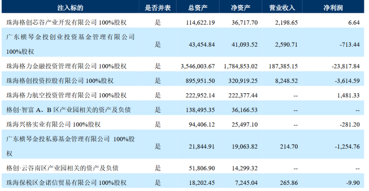This screenshot has height=191, width=369.
Task: Click 格创·智富 A、B 区产业园 row
Action: pos(183,110)
